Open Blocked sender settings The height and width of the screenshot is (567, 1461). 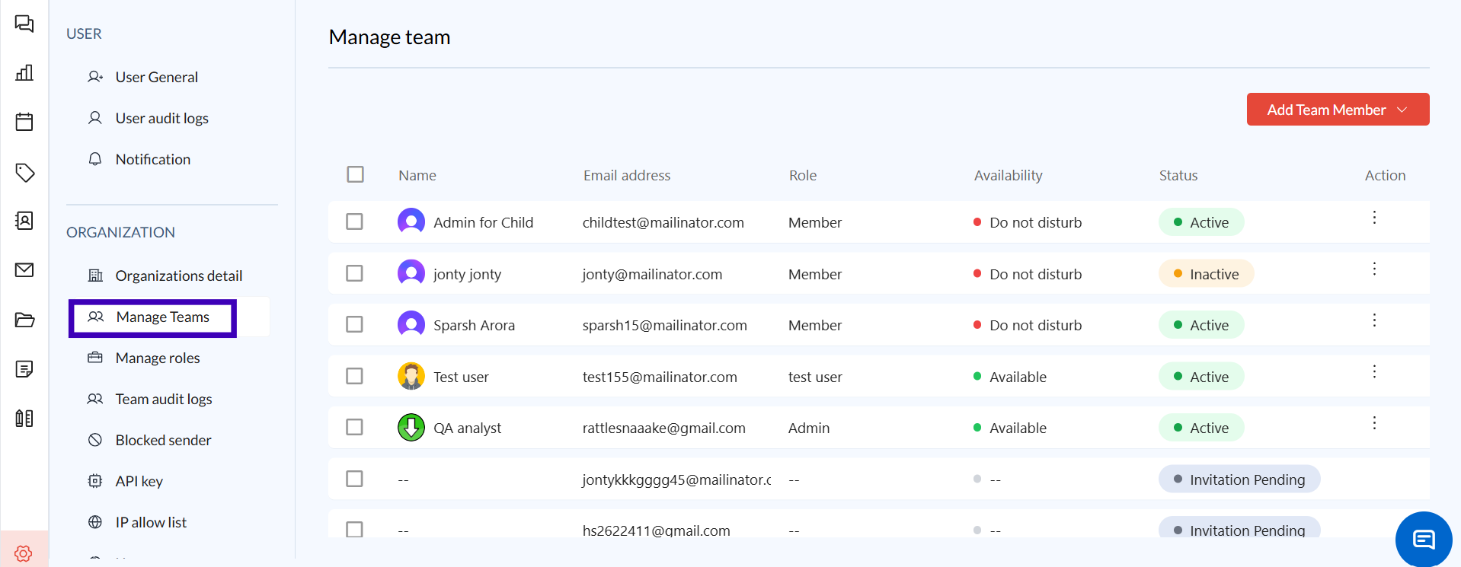coord(163,440)
